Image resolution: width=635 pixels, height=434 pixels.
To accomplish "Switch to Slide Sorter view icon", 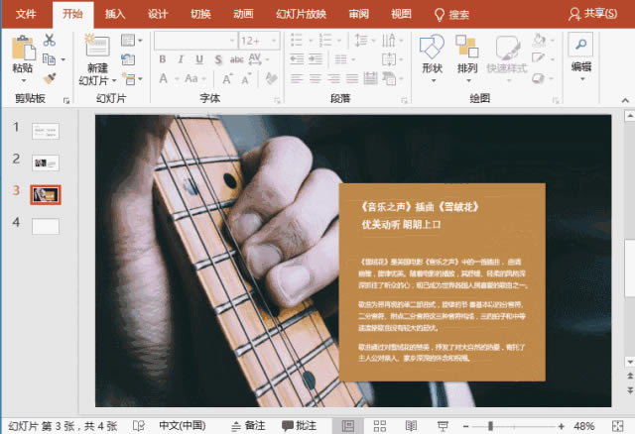I will pyautogui.click(x=379, y=425).
